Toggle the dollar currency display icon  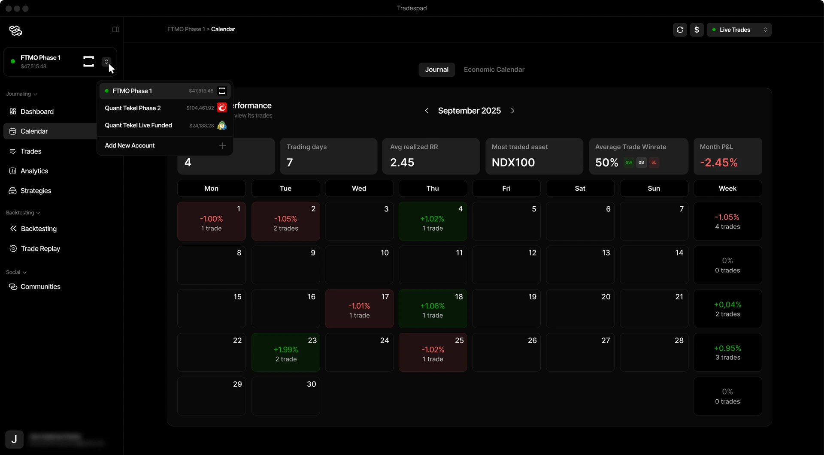coord(697,30)
